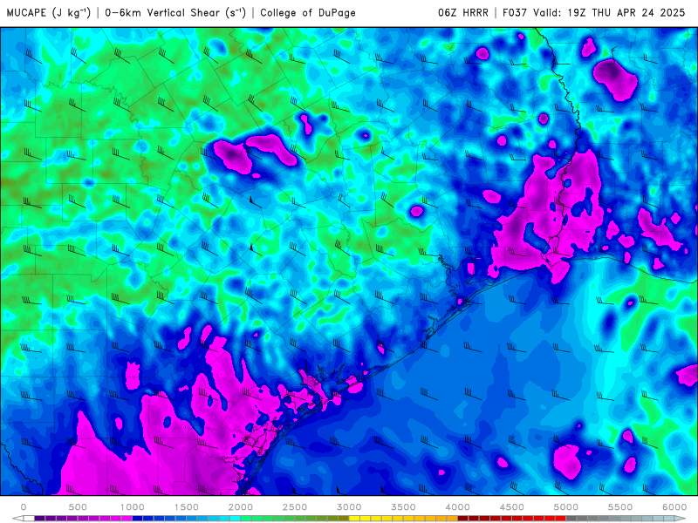Click the 500 label on the color scale

[78, 507]
